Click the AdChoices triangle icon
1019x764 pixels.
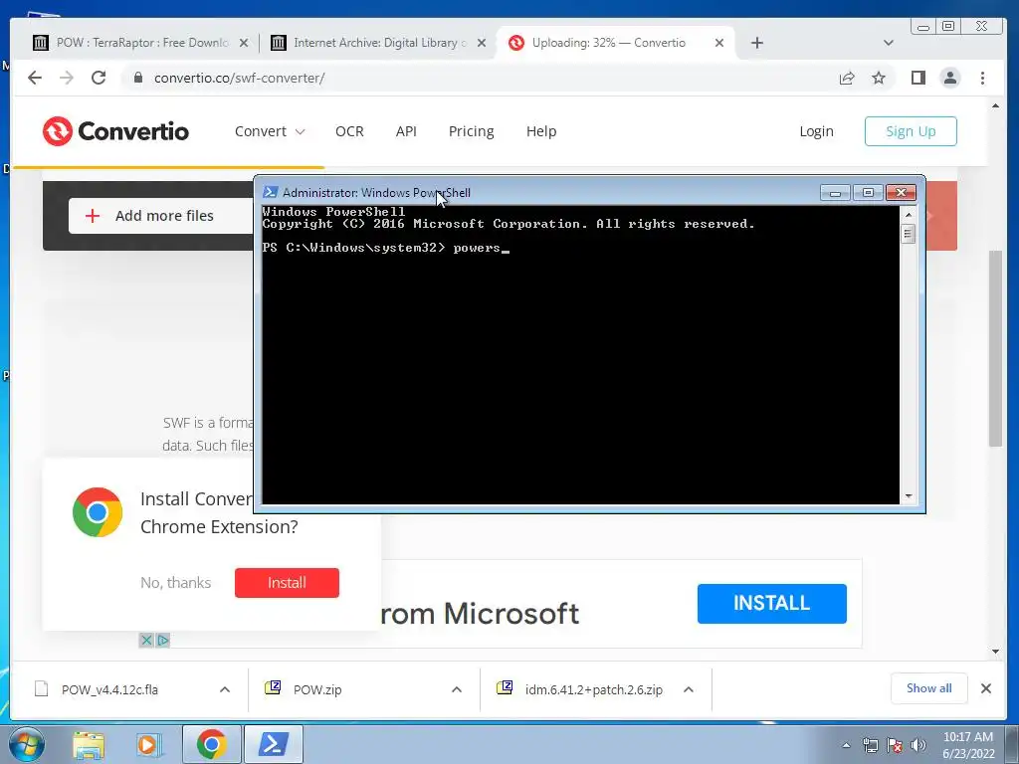click(162, 641)
